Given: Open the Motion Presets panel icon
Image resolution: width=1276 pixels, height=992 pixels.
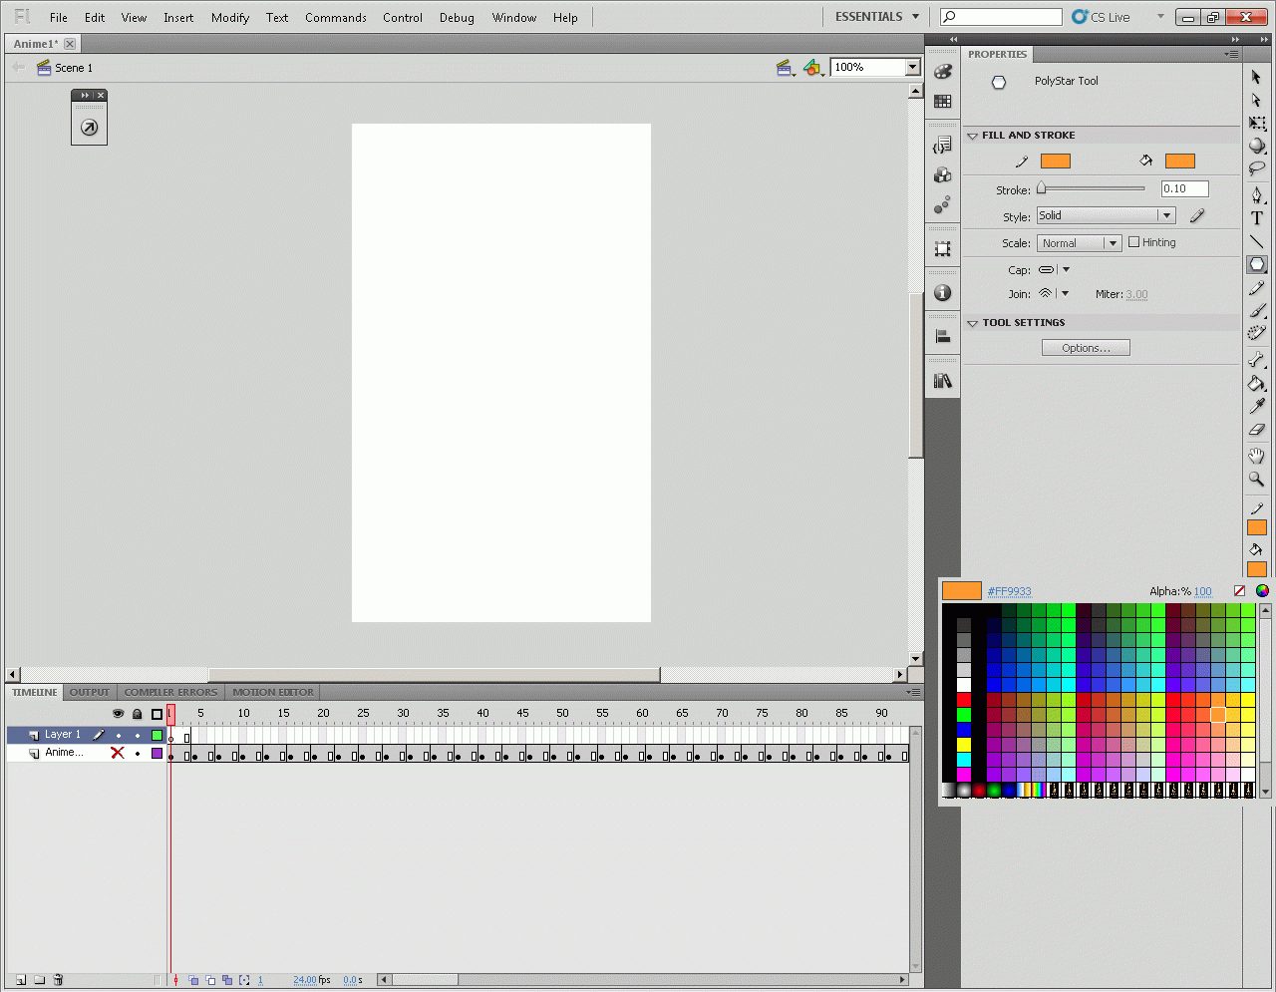Looking at the screenshot, I should (943, 205).
